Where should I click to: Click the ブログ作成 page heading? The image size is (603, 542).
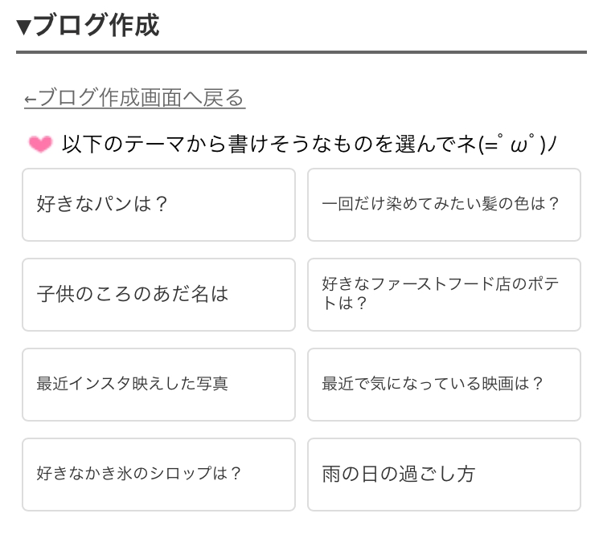pos(96,26)
